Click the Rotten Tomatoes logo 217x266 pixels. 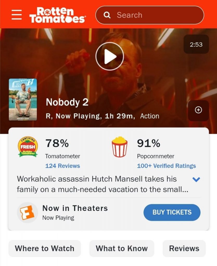[57, 15]
